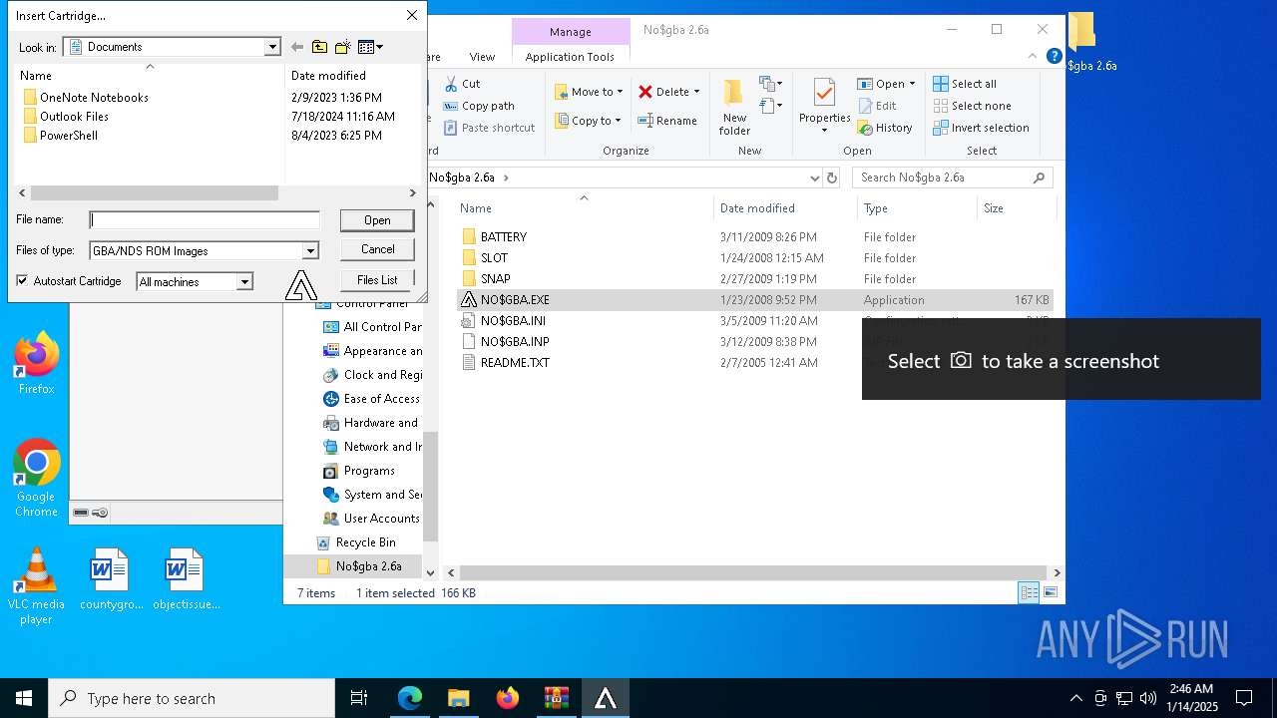Click the Up One Level folder icon
The image size is (1277, 718).
point(319,47)
